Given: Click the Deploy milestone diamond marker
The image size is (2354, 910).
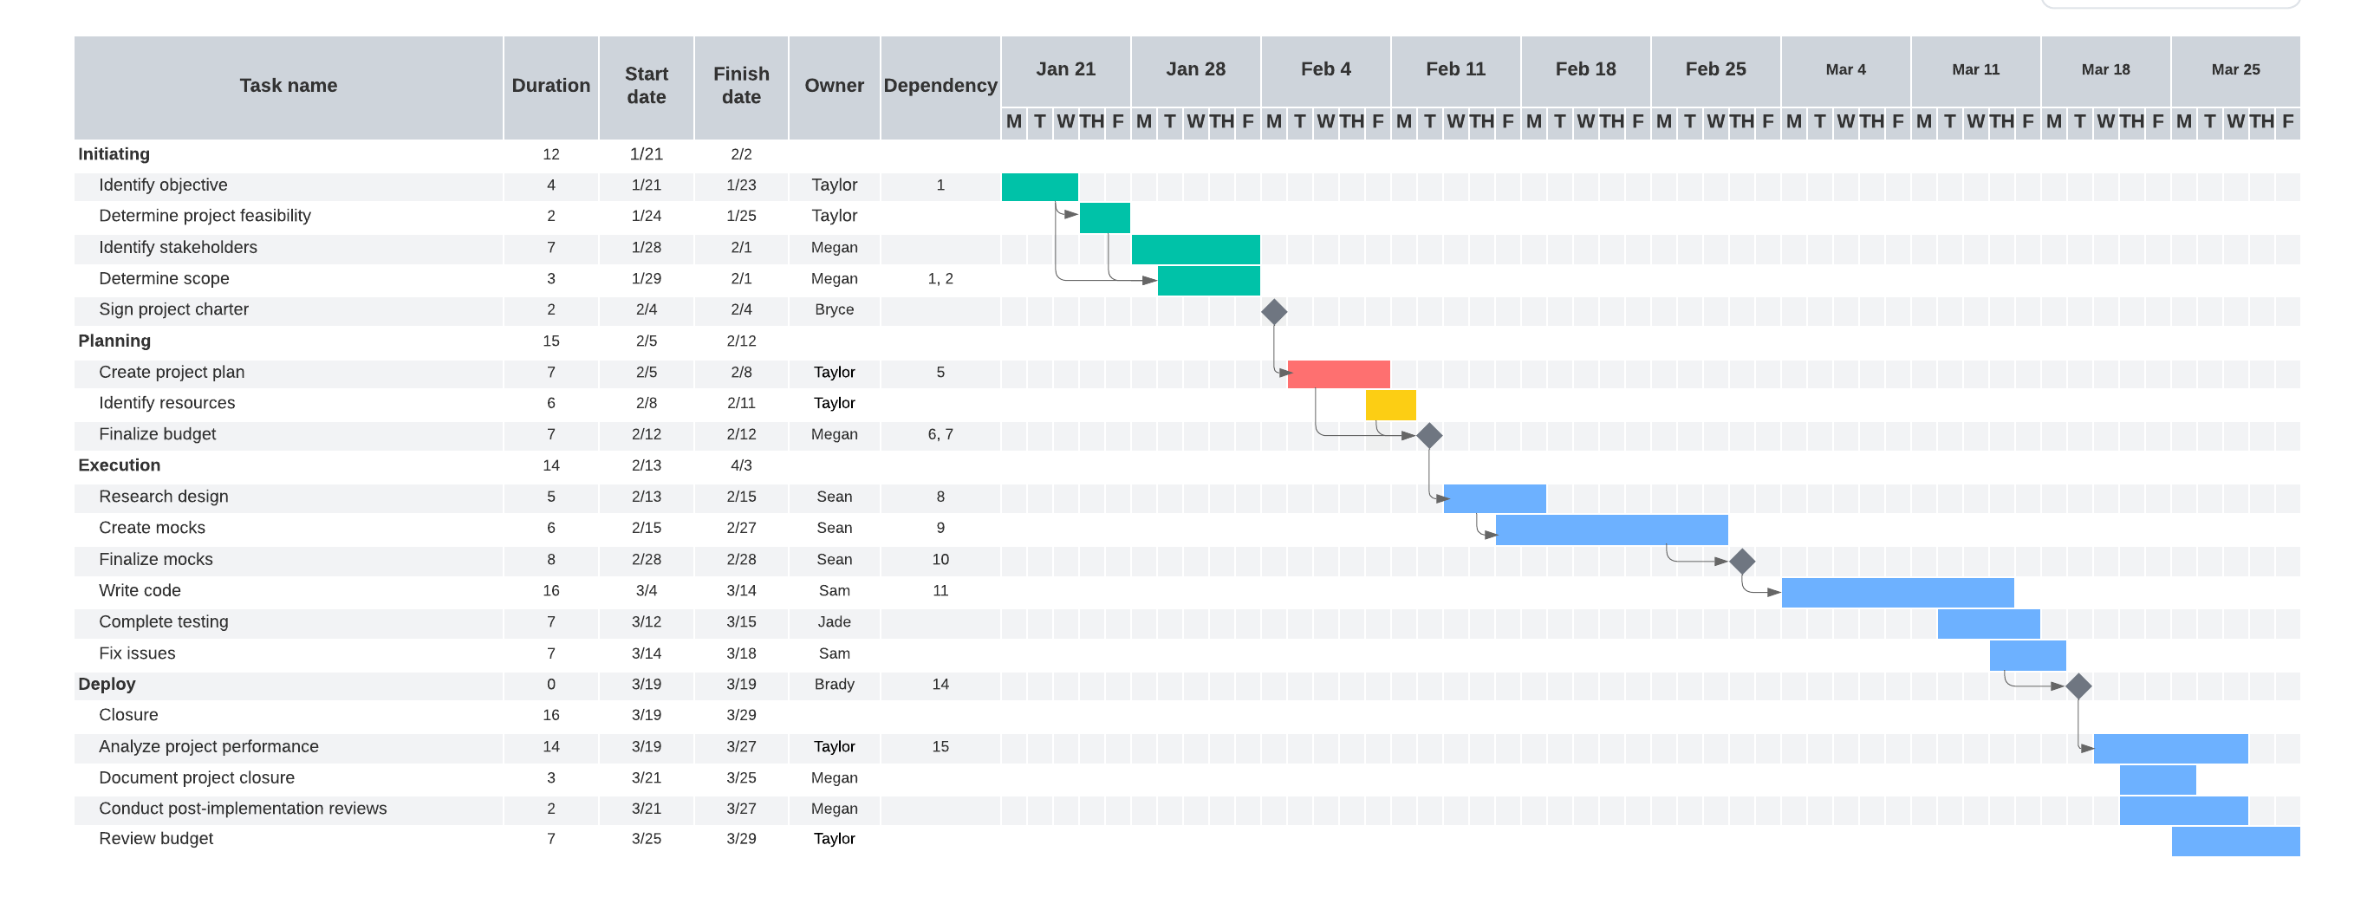Looking at the screenshot, I should 2078,686.
